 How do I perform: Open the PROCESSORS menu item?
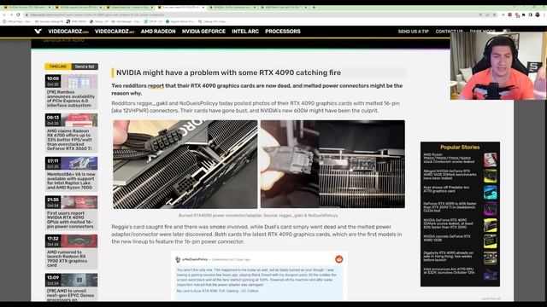283,32
